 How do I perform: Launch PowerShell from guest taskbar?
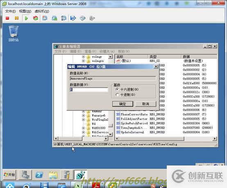39,174
